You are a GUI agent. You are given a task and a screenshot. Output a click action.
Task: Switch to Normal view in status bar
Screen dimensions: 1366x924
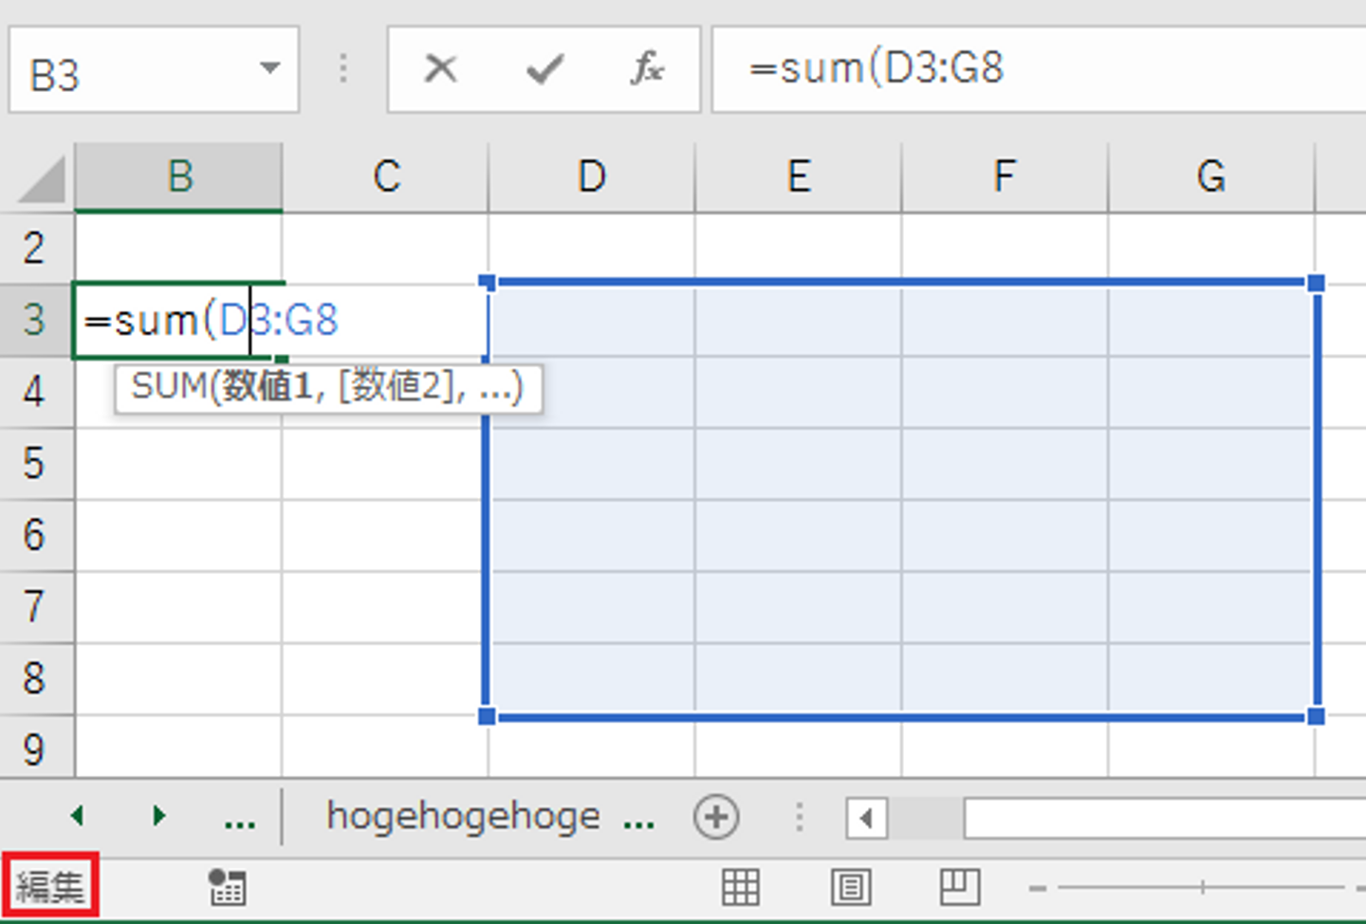click(x=740, y=887)
